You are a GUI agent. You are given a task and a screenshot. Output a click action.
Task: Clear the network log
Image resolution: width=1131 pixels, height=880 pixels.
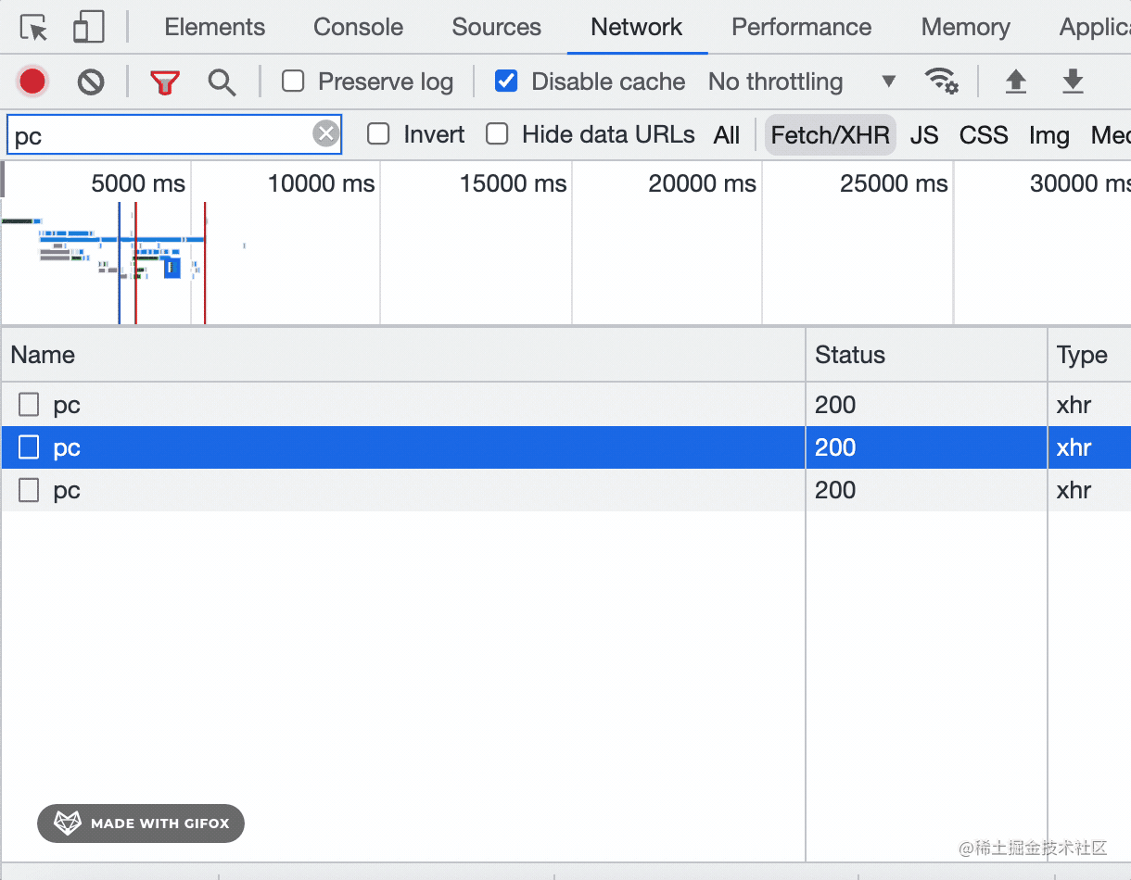[91, 82]
